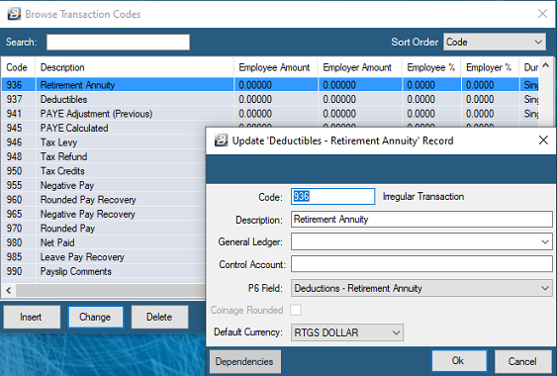The width and height of the screenshot is (557, 376).
Task: Click the Employer Amount column header
Action: [x=359, y=67]
